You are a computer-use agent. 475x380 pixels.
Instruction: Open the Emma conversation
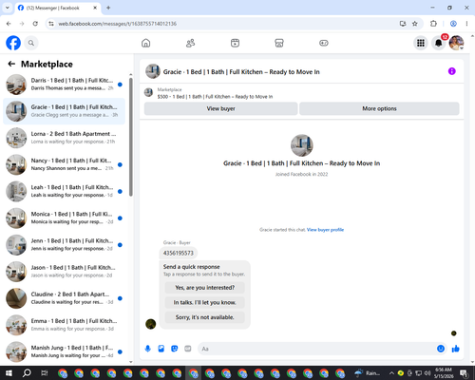pyautogui.click(x=64, y=325)
